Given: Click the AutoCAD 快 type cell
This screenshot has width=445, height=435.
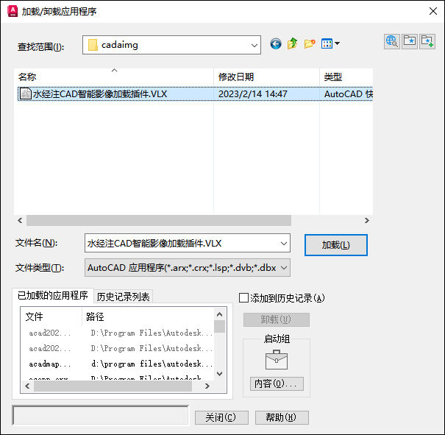Looking at the screenshot, I should pyautogui.click(x=348, y=93).
